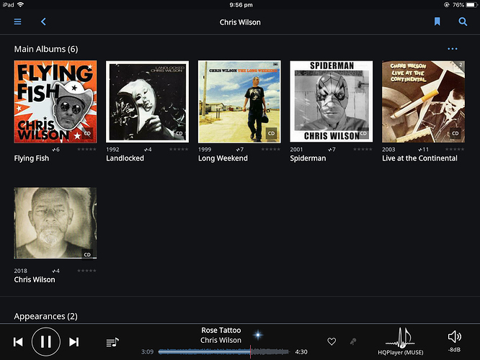The height and width of the screenshot is (360, 480).
Task: Skip to previous track
Action: point(18,342)
